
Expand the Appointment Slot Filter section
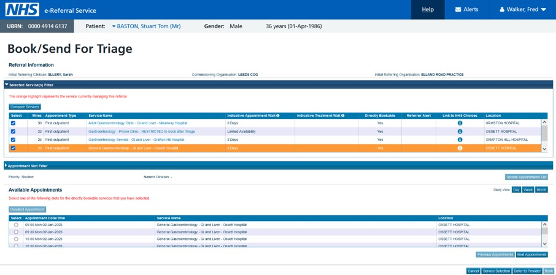click(x=6, y=165)
